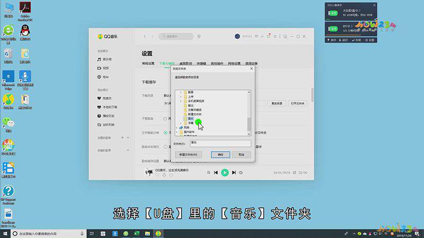This screenshot has width=424, height=238.
Task: Add a new playlist with plus icon
Action: tap(122, 138)
